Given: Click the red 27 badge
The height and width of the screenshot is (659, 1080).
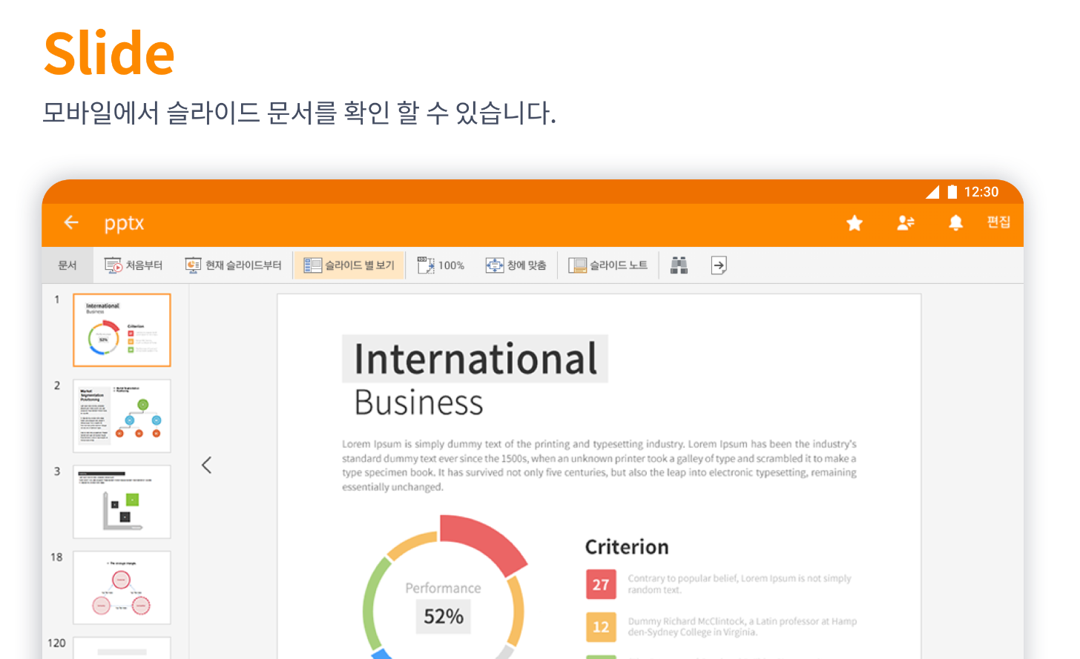Looking at the screenshot, I should point(601,584).
